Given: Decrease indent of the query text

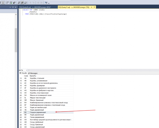Looking at the screenshot, I should (38, 3).
